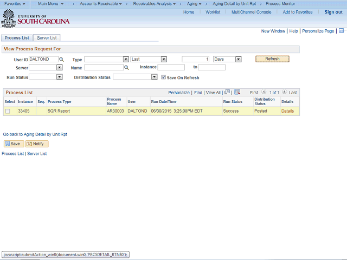The image size is (347, 260).
Task: Click the number of days input field
Action: click(195, 59)
